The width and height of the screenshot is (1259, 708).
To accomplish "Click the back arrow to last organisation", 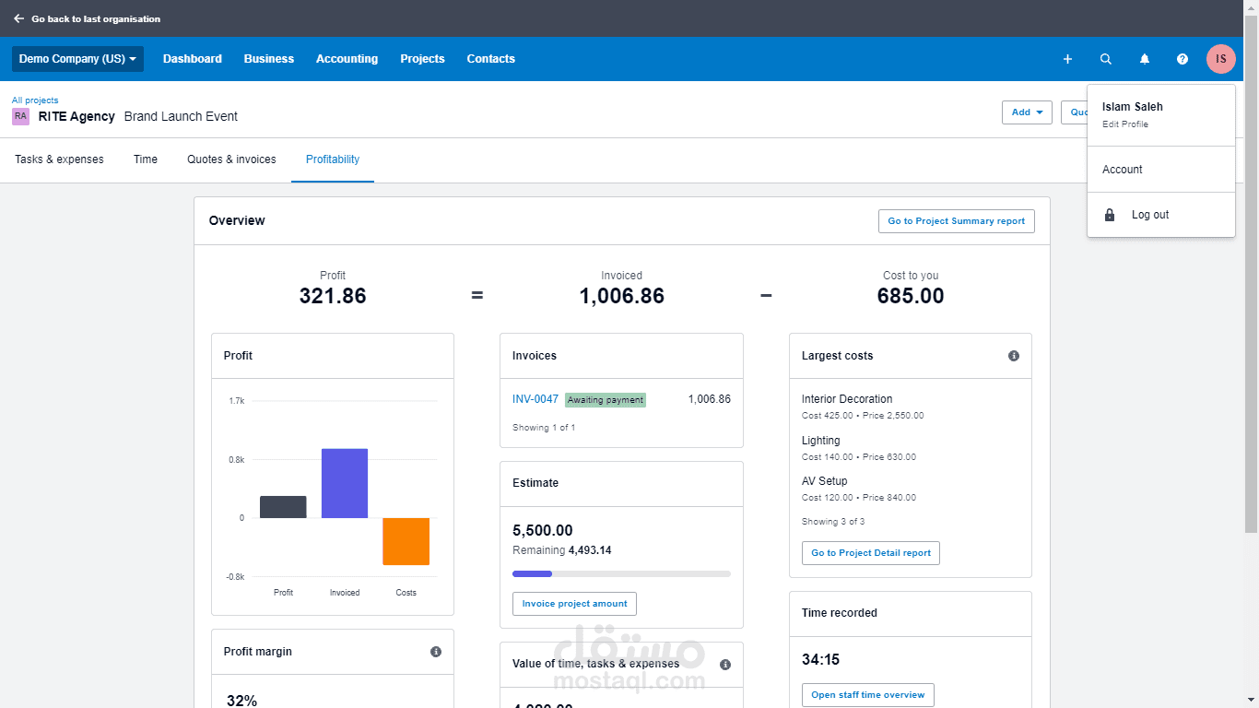I will pos(18,18).
